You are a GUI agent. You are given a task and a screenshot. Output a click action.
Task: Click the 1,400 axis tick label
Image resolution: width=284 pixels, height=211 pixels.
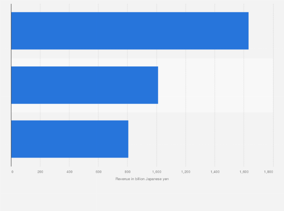coord(215,172)
